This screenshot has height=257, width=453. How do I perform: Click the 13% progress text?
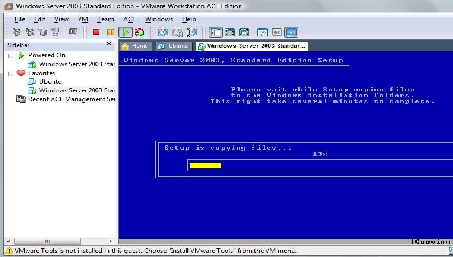320,154
